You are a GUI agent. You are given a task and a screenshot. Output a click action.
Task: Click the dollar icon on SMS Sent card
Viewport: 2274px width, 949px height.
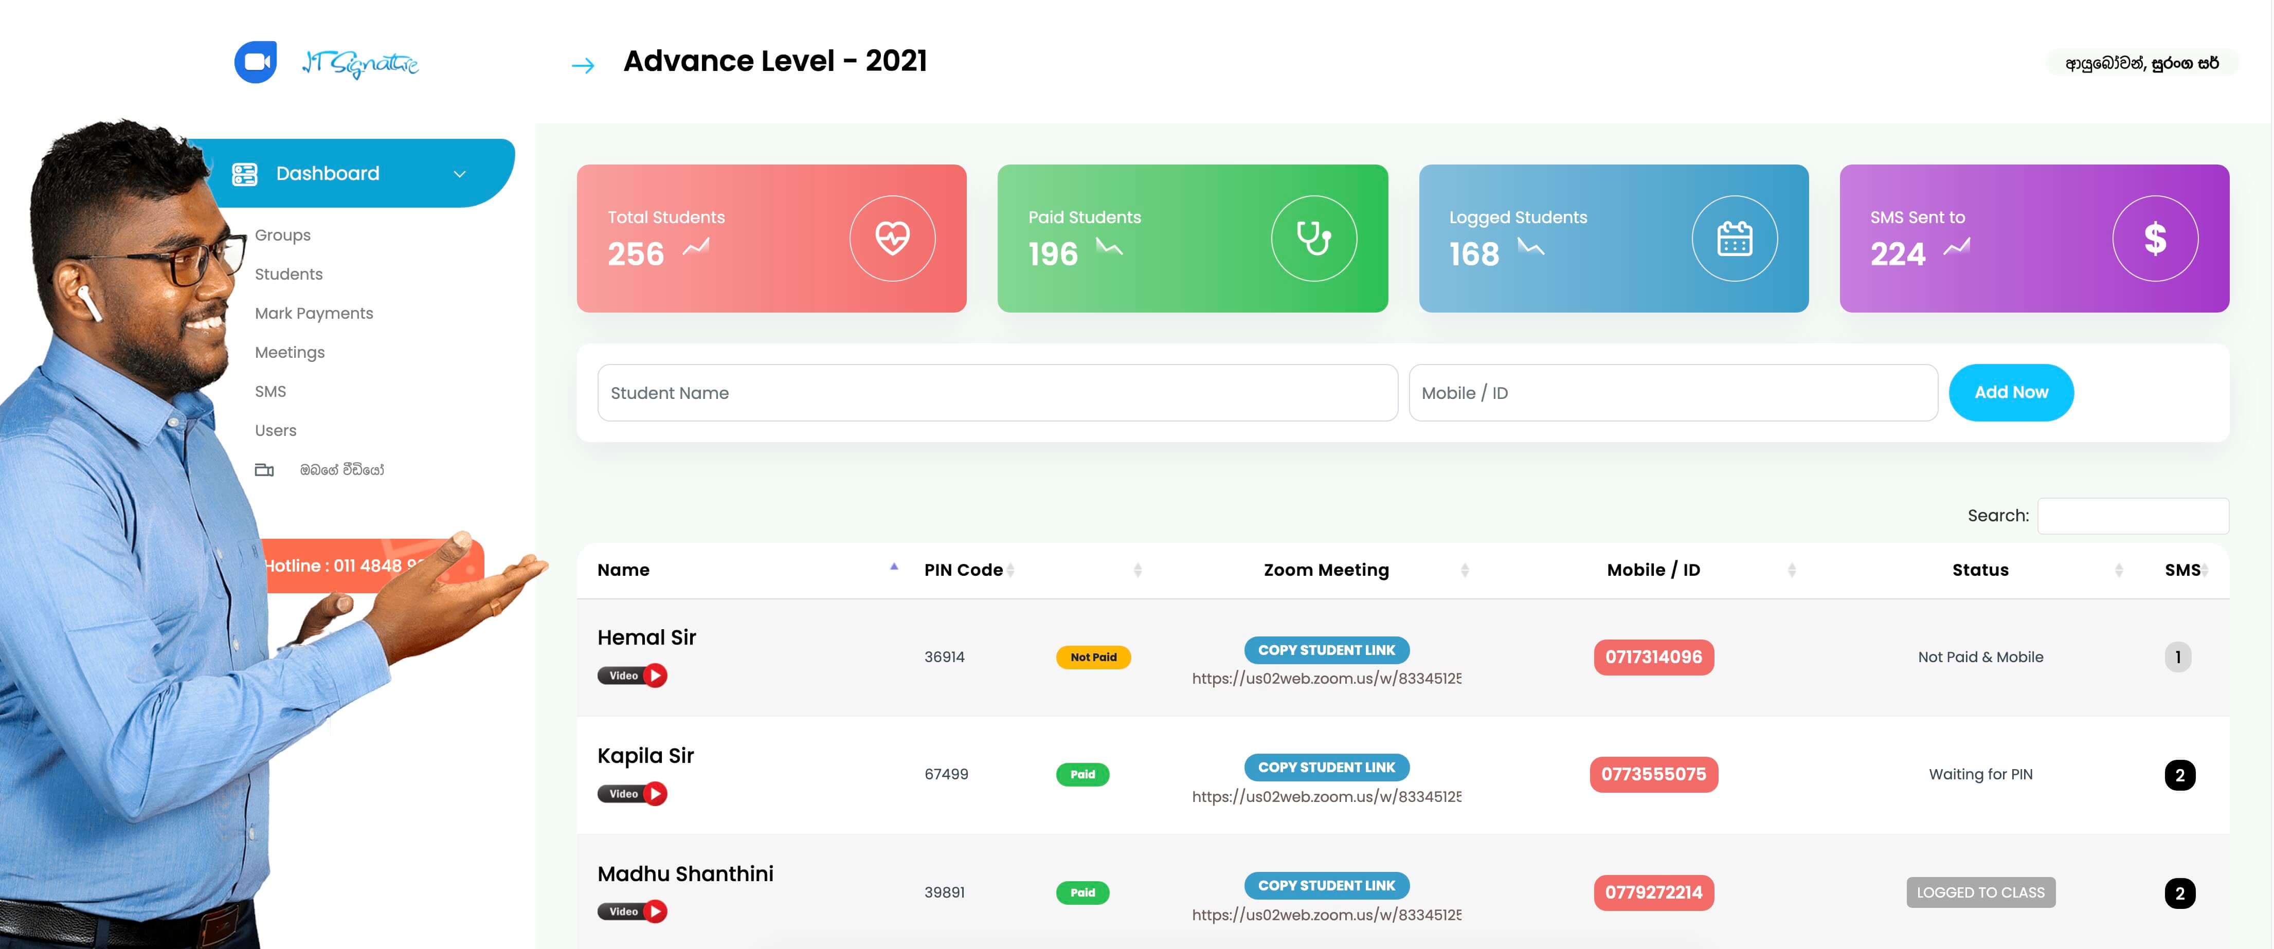point(2154,239)
